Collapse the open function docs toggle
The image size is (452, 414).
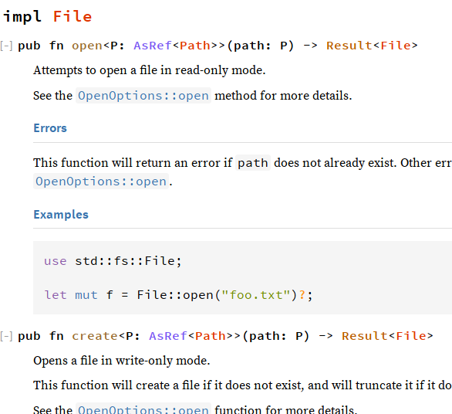click(6, 46)
